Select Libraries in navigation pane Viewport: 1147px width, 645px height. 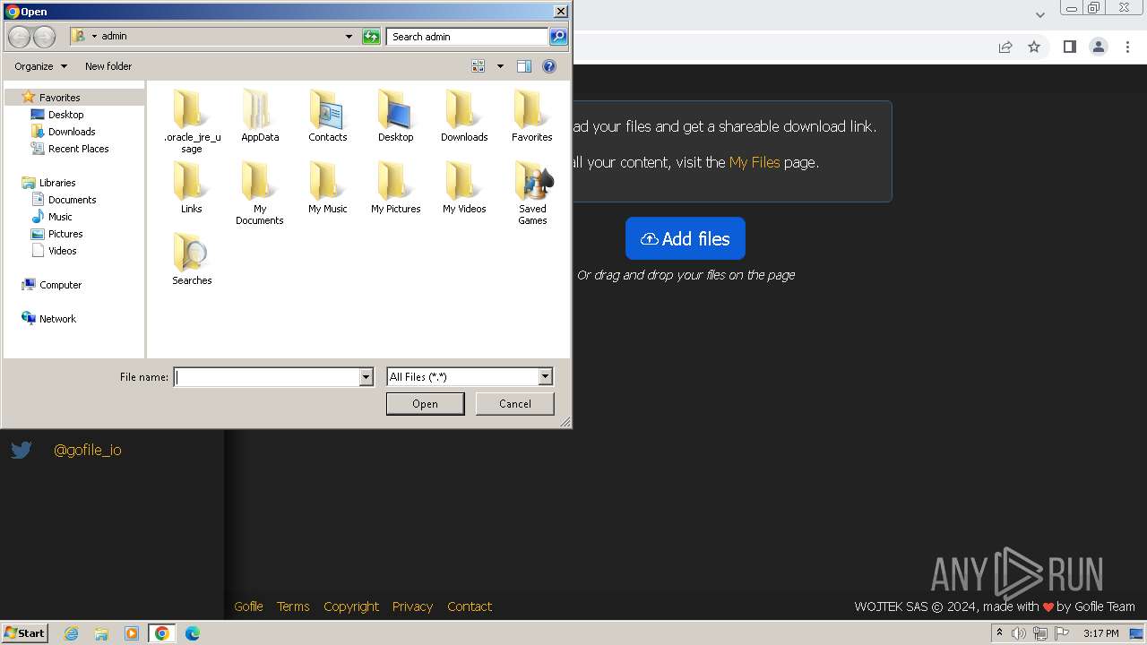(57, 183)
